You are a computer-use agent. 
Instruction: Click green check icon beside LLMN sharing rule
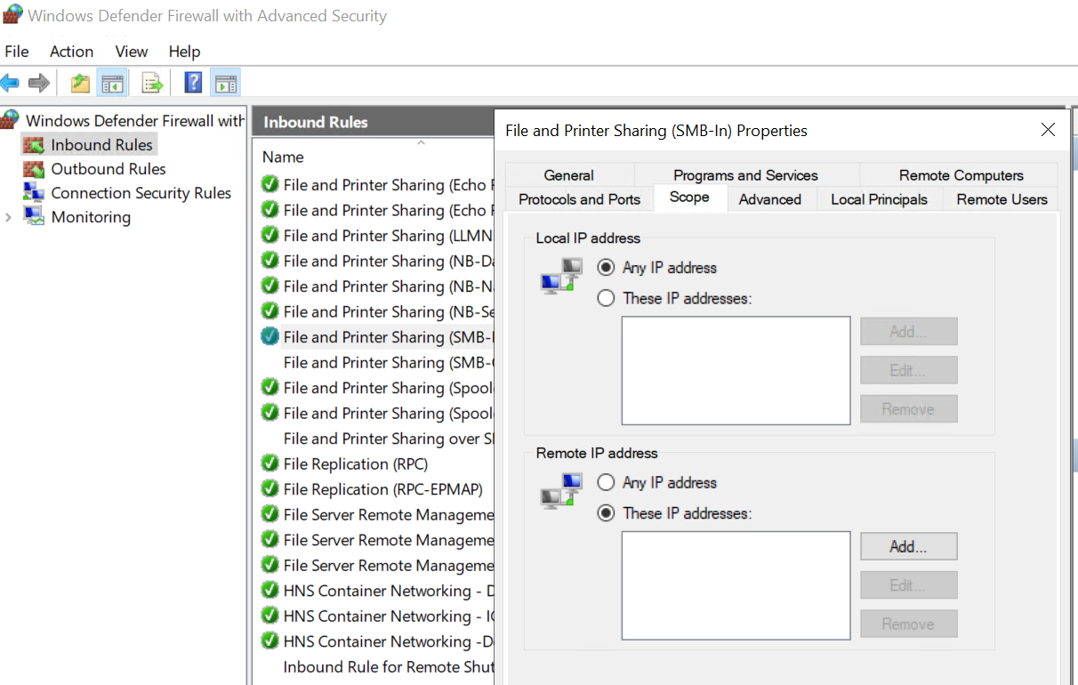coord(269,235)
